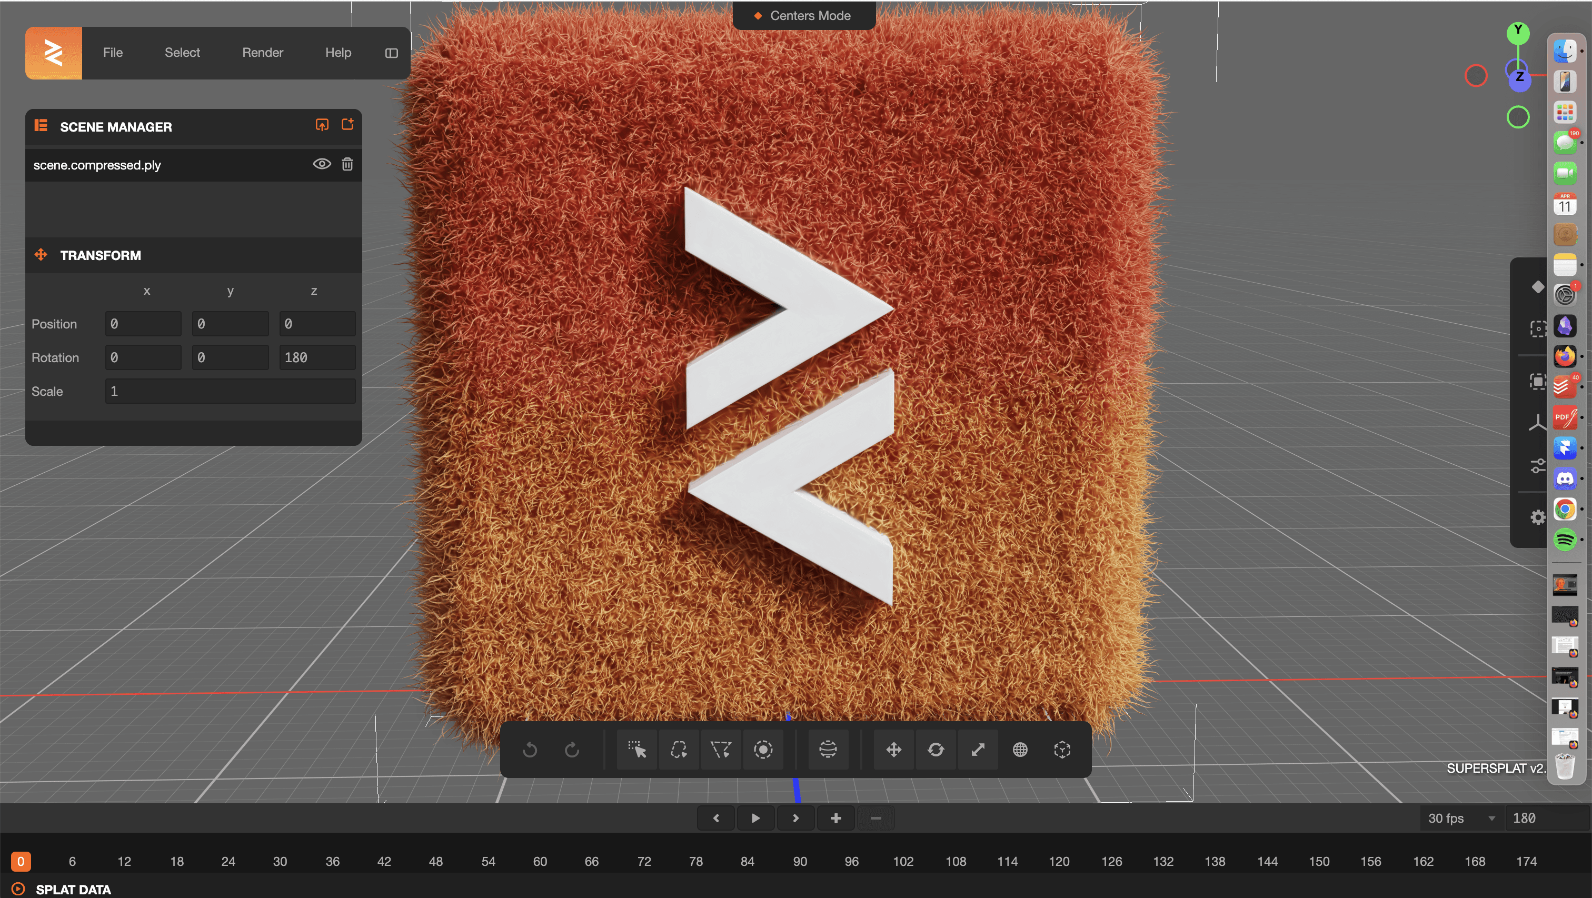The height and width of the screenshot is (898, 1592).
Task: Open the settings gear in right toolbar
Action: 1538,517
